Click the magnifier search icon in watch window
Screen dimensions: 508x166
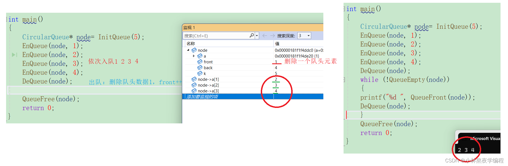252,35
